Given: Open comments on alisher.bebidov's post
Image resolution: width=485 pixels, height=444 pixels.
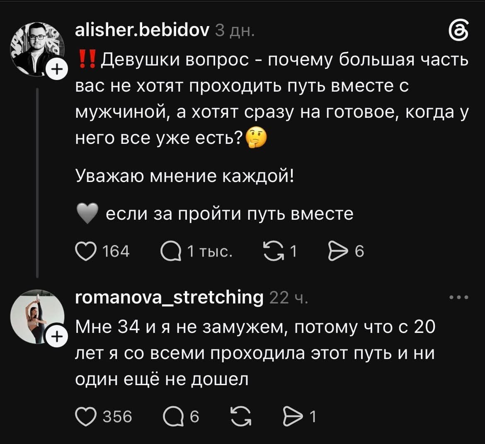Looking at the screenshot, I should pos(170,252).
